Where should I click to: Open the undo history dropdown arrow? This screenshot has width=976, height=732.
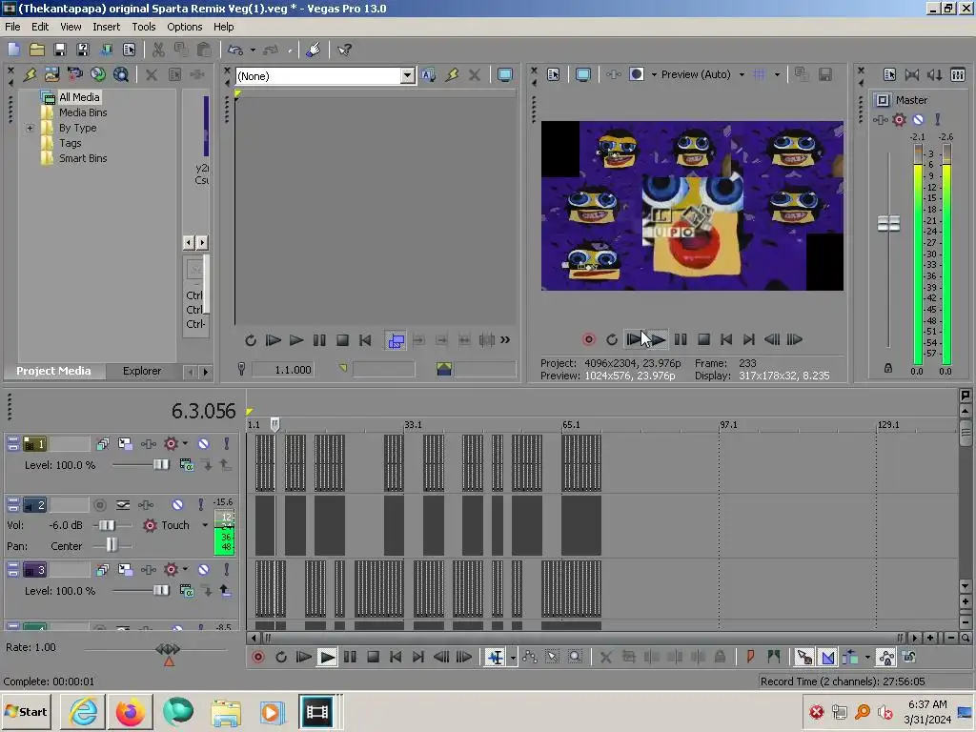coord(253,50)
